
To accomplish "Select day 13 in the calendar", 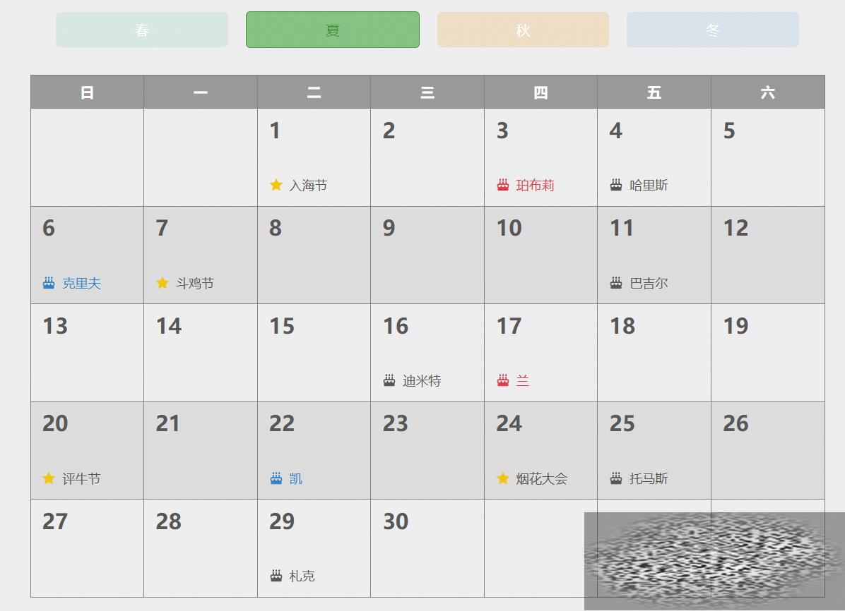I will point(88,353).
